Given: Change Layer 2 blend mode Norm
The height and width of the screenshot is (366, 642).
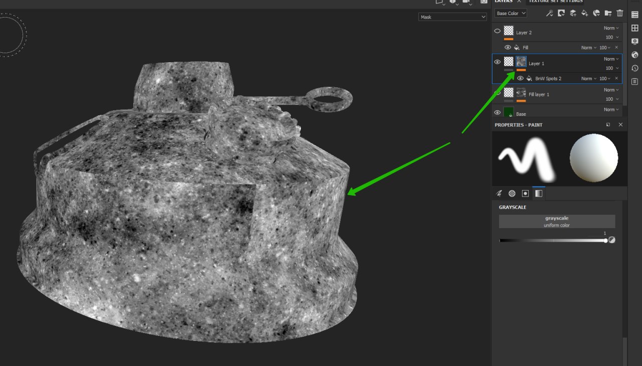Looking at the screenshot, I should tap(611, 29).
